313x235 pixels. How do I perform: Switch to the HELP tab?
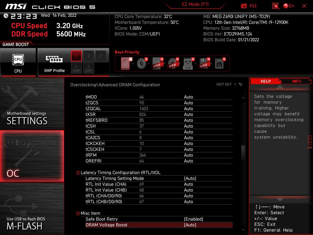(x=266, y=81)
